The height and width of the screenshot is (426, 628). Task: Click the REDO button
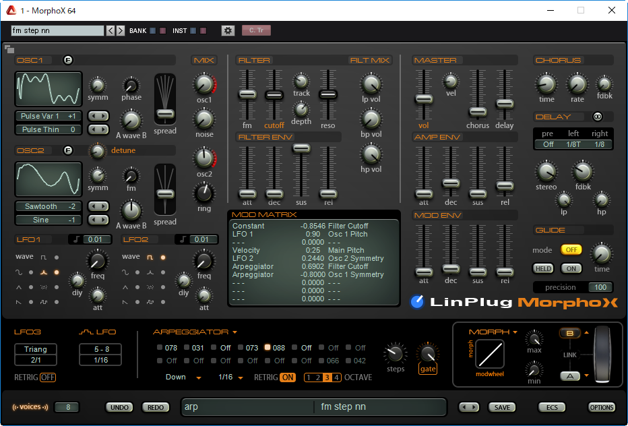[x=156, y=407]
